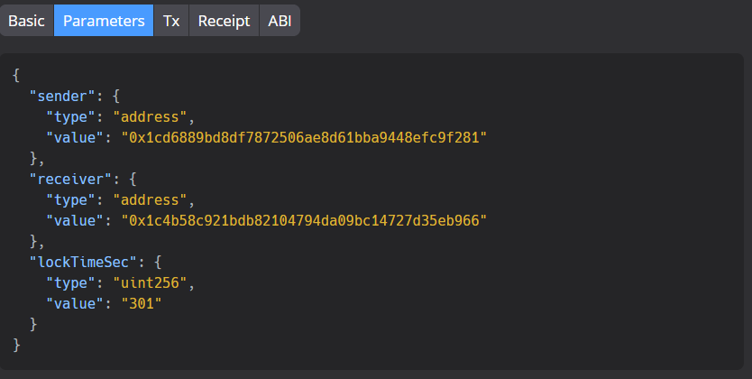This screenshot has height=379, width=752.
Task: Switch to the Basic tab
Action: coord(26,21)
